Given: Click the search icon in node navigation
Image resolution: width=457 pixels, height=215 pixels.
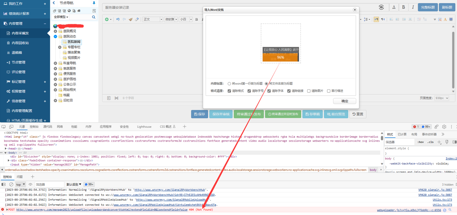Looking at the screenshot, I should point(94,17).
